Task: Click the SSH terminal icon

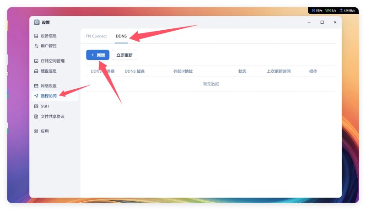Action: coord(36,106)
